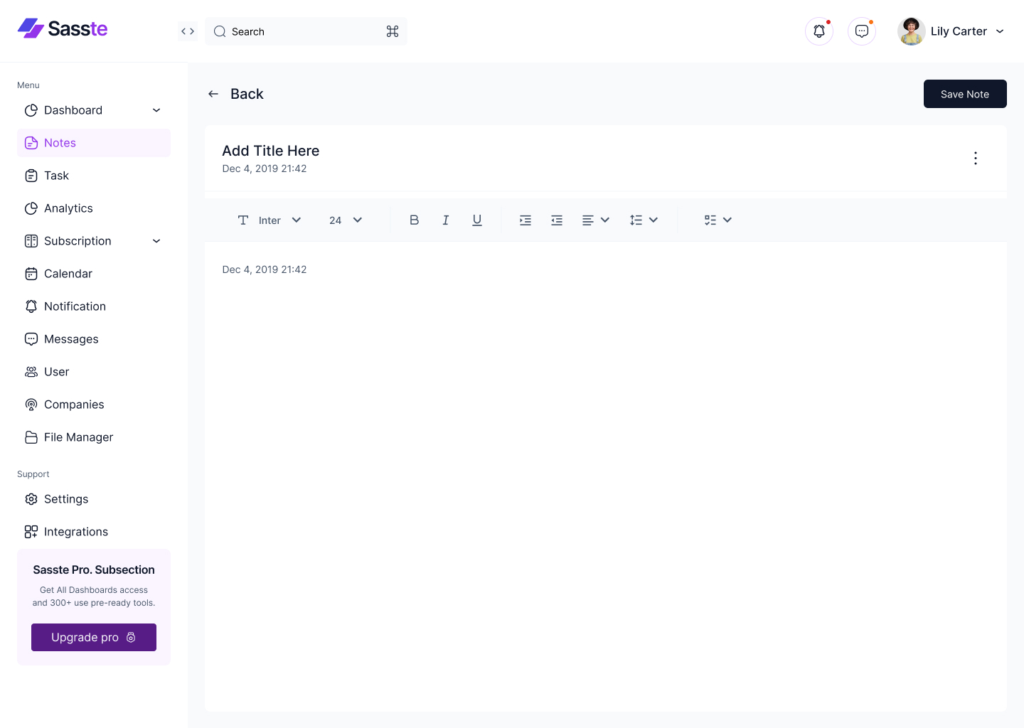Apply underline formatting
Viewport: 1024px width, 728px height.
[476, 220]
